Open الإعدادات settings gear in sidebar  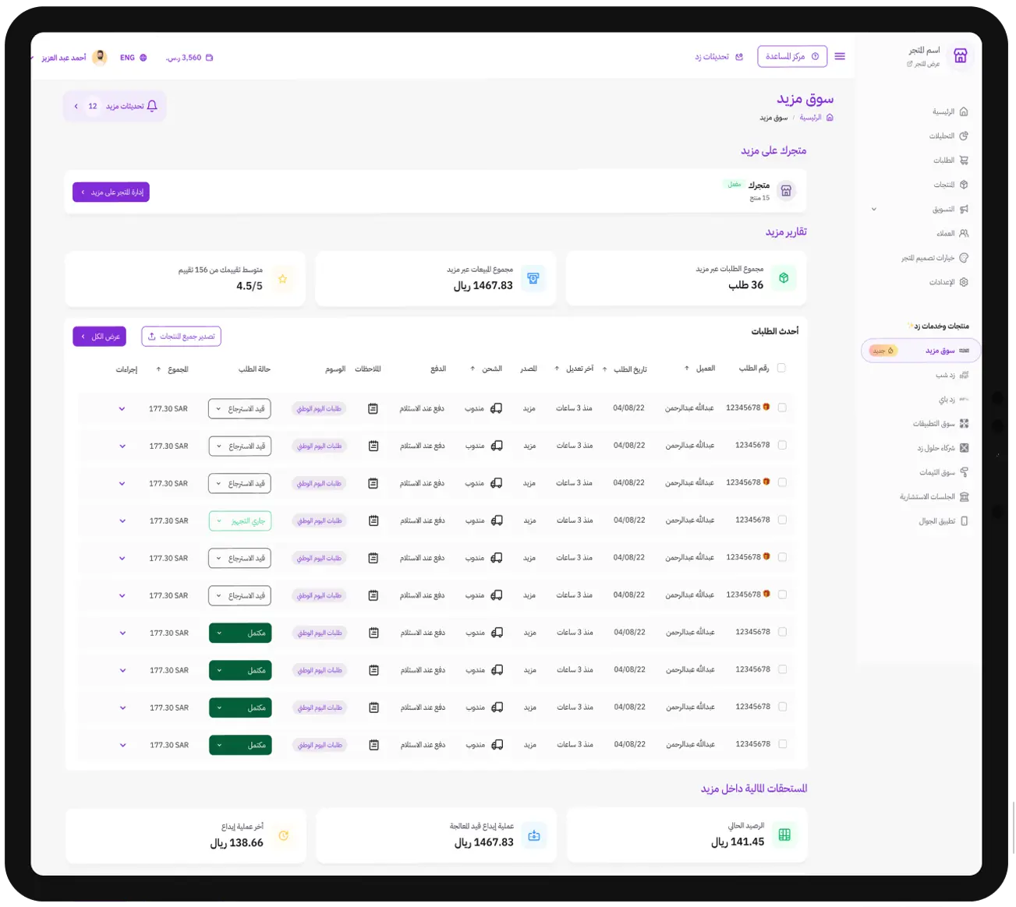(963, 282)
